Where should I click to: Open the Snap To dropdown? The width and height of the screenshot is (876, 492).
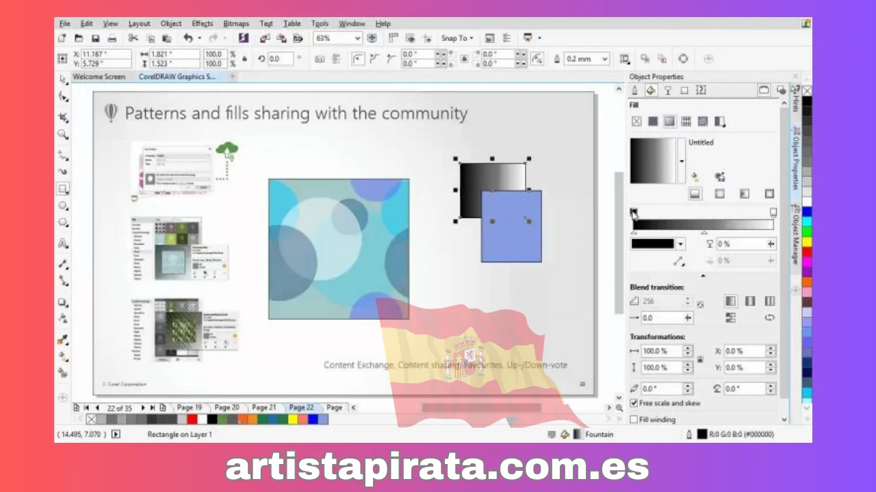(x=457, y=38)
